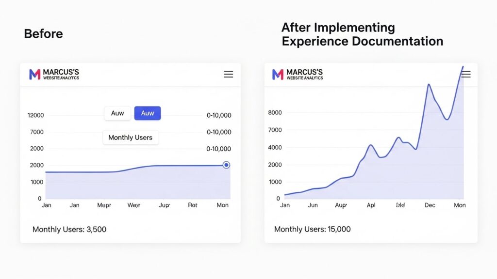Toggle the white Auw option
Screen dimensions: 497x279
(117, 113)
